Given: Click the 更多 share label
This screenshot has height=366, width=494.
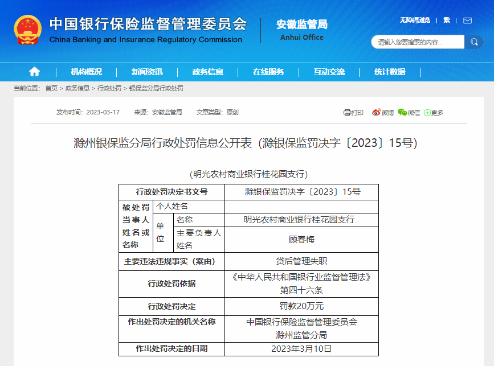Looking at the screenshot, I should pyautogui.click(x=437, y=113).
